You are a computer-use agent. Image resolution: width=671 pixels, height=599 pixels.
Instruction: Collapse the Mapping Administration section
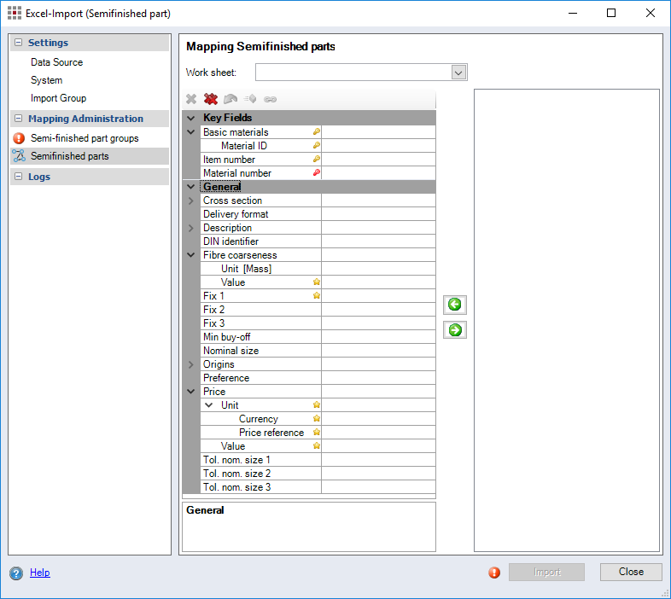coord(18,119)
